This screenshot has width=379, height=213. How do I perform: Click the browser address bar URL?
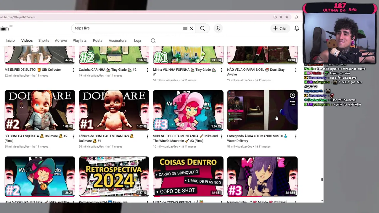(18, 17)
